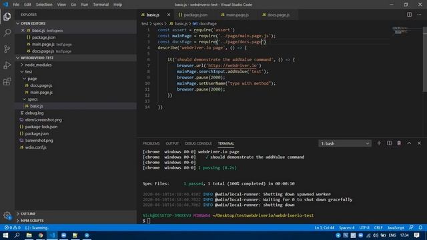Change indentation via Spaces: 4

click(x=347, y=227)
